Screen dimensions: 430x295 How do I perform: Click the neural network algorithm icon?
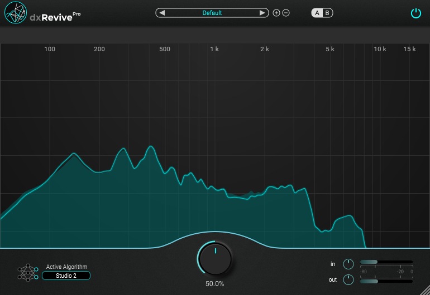click(28, 272)
